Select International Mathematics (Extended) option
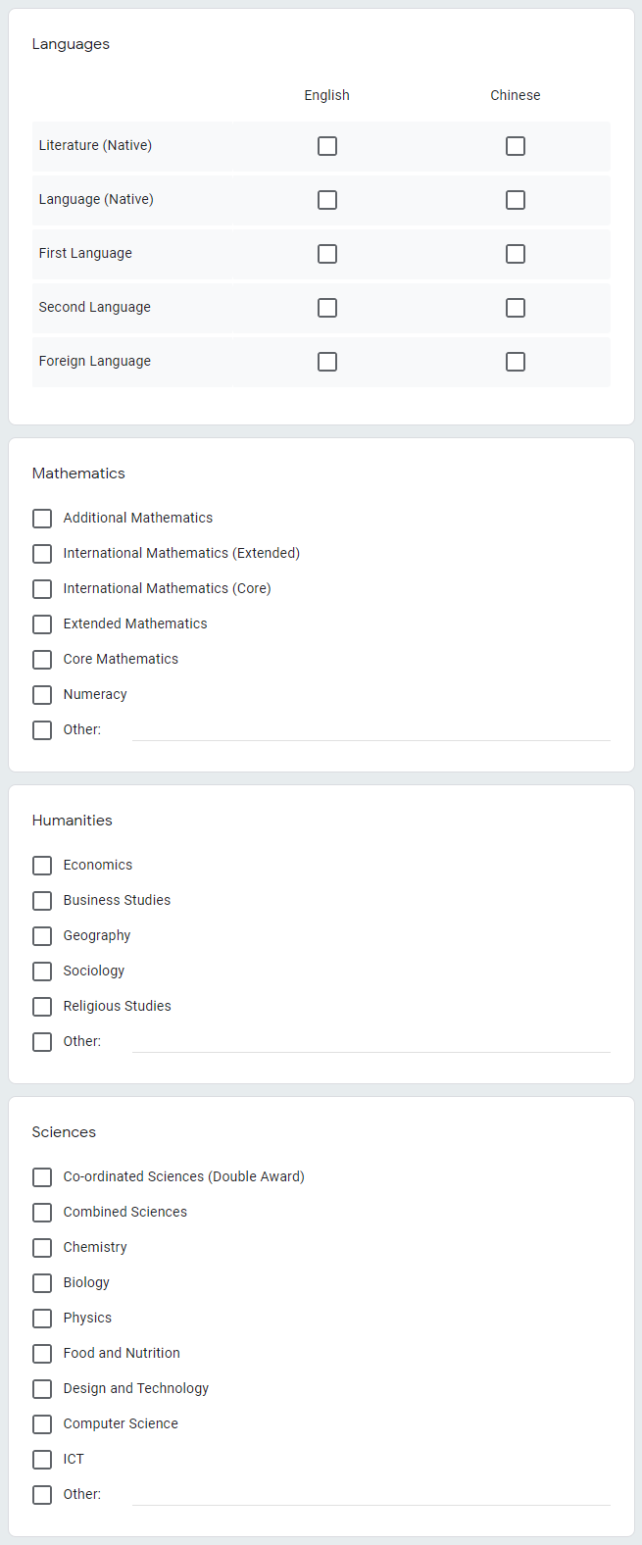 (42, 554)
